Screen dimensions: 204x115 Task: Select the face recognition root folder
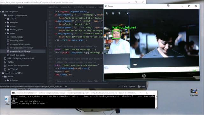click(x=11, y=11)
